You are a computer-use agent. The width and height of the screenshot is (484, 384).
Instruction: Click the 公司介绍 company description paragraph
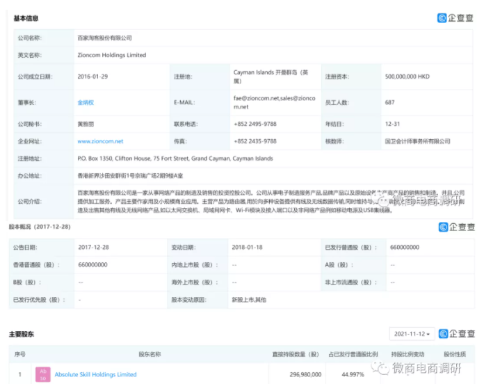(x=271, y=201)
